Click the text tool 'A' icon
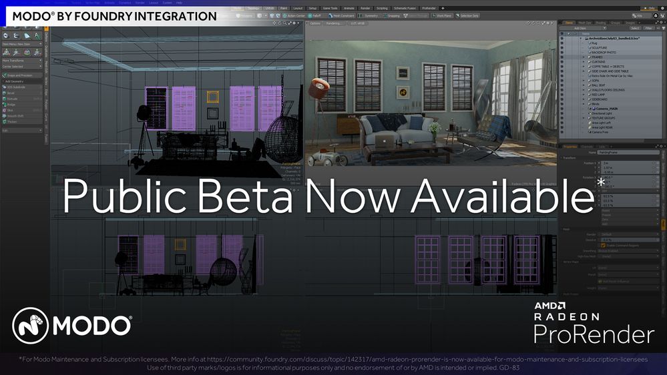667x375 pixels. (37, 36)
